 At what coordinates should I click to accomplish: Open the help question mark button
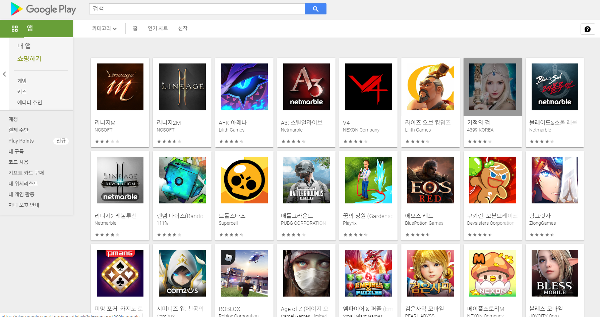[x=588, y=29]
